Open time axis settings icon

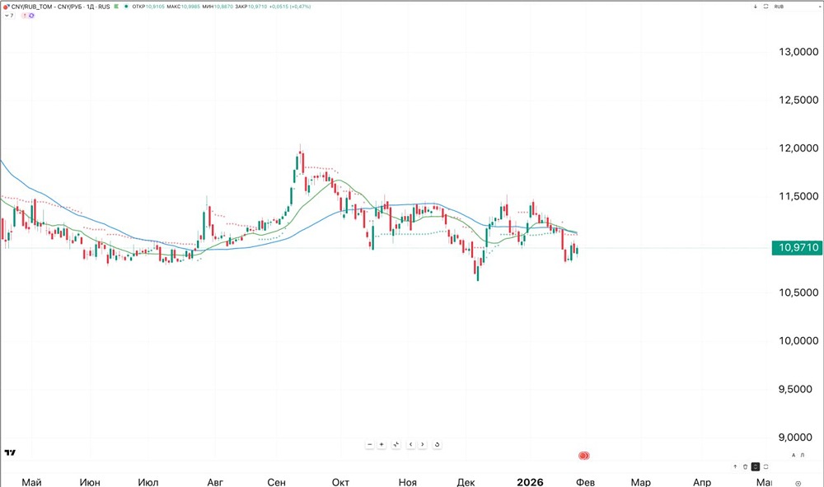[x=798, y=484]
